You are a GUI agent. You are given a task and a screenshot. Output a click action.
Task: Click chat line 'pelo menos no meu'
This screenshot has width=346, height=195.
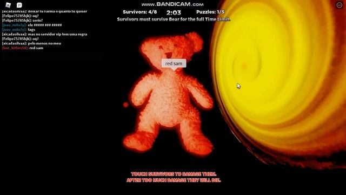[x=31, y=43]
